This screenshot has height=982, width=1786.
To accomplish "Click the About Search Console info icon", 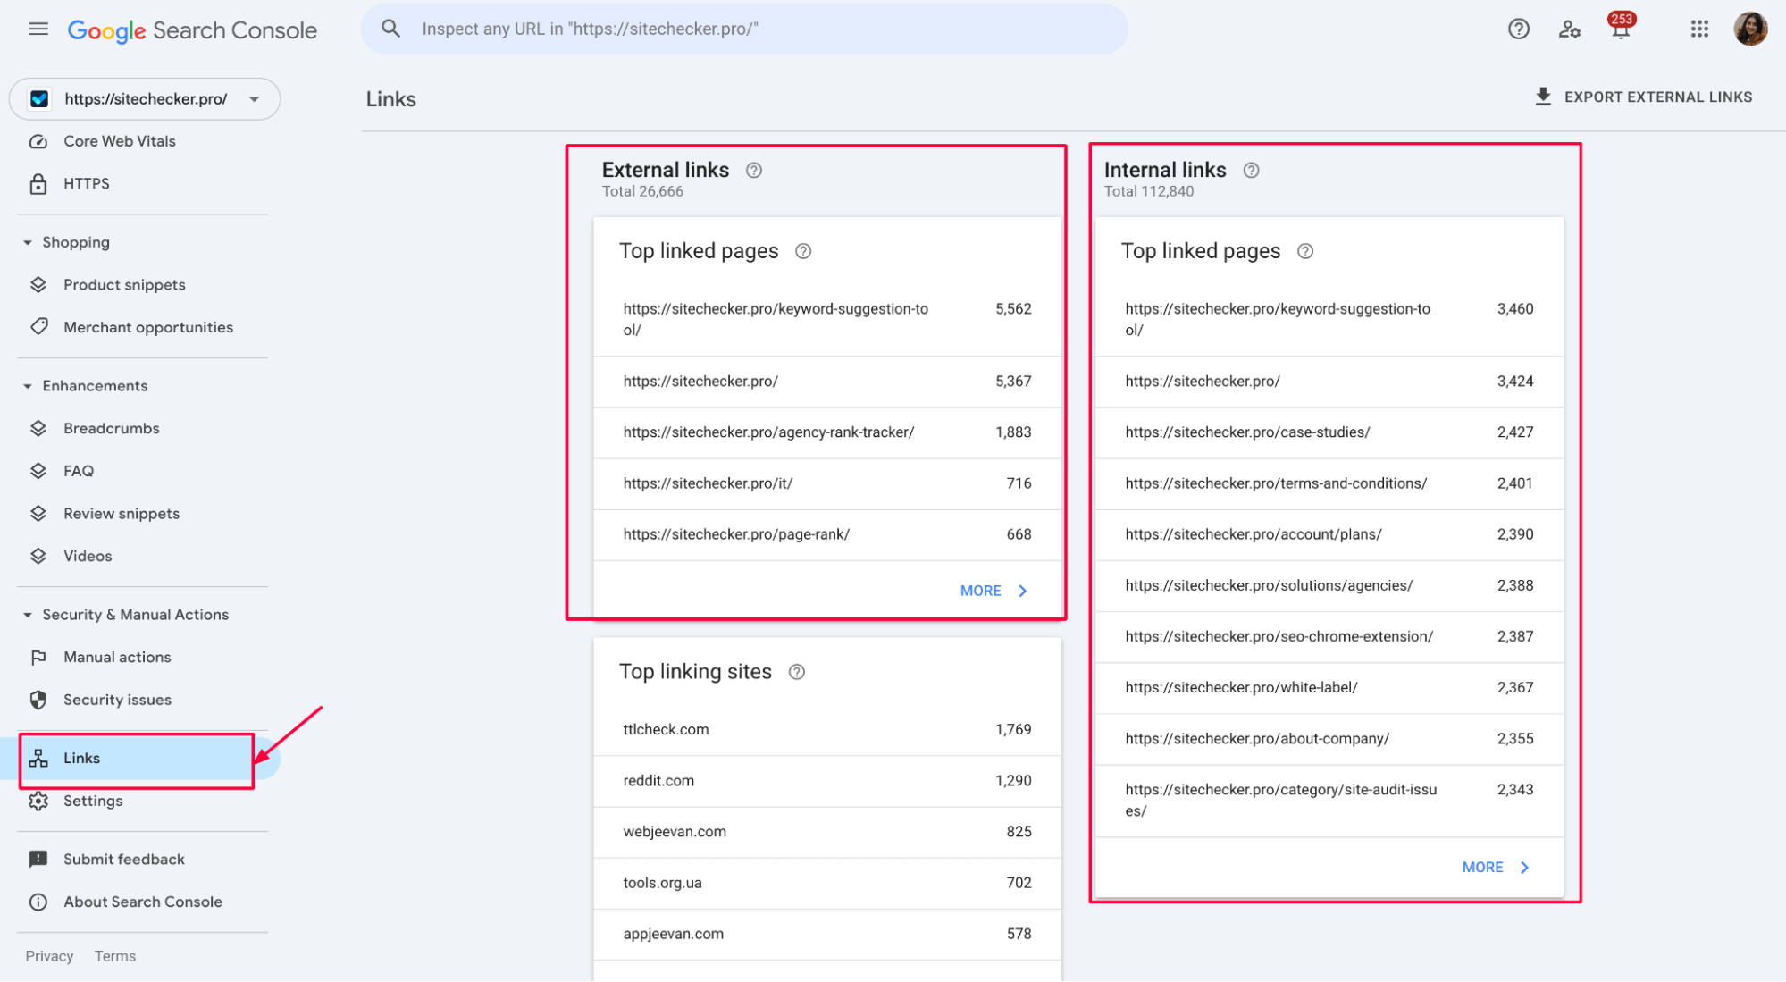I will (38, 902).
